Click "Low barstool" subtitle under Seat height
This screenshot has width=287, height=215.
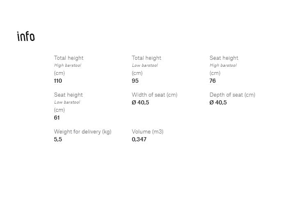[x=67, y=102]
